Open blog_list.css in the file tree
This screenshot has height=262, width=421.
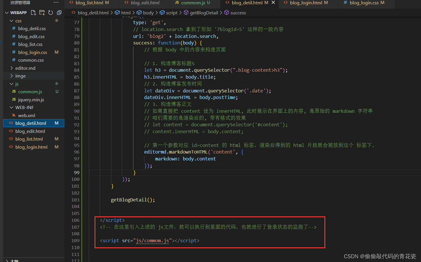tap(30, 44)
